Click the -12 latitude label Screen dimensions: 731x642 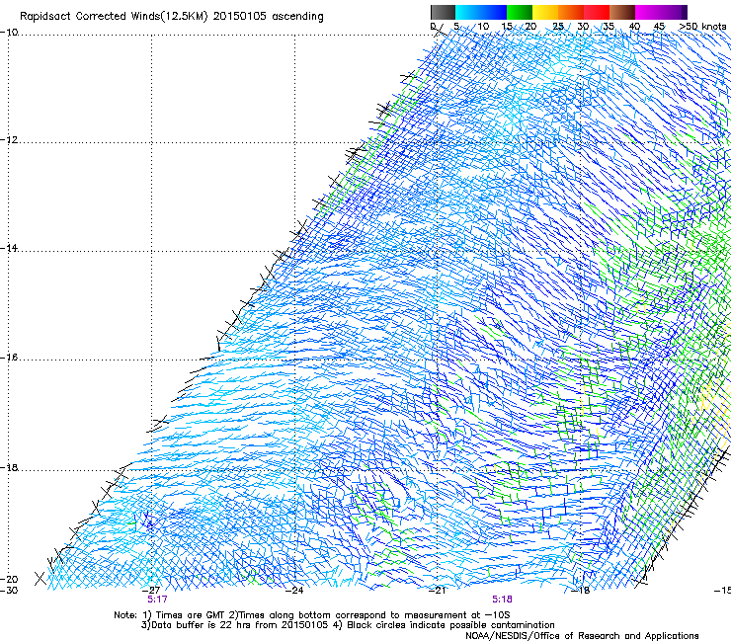pos(9,140)
